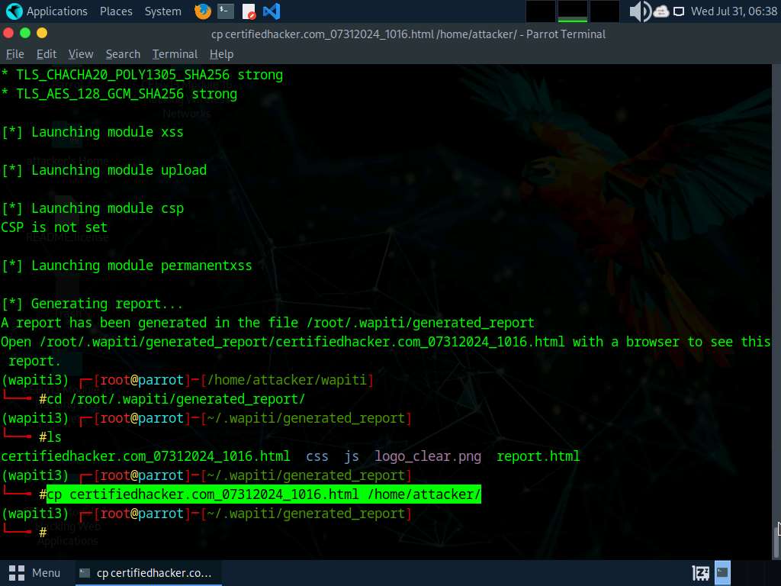The height and width of the screenshot is (586, 781).
Task: Open the File menu
Action: click(x=14, y=54)
